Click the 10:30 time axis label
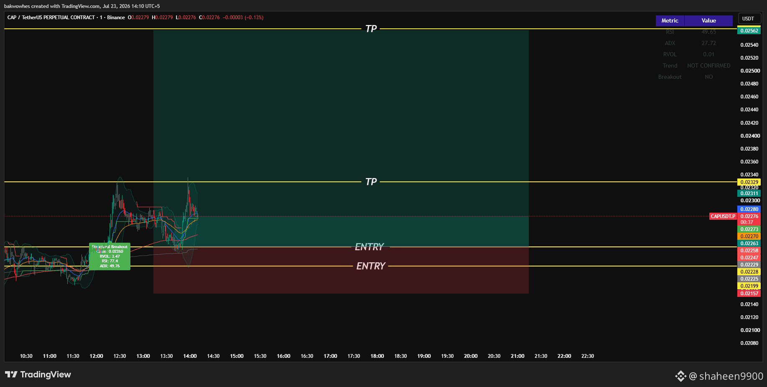This screenshot has width=767, height=387. point(26,356)
